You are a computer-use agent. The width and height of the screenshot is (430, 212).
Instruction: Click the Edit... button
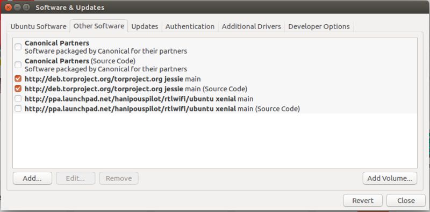pyautogui.click(x=75, y=178)
